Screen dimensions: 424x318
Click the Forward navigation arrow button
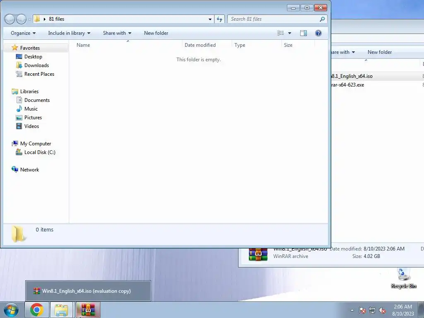click(x=21, y=19)
